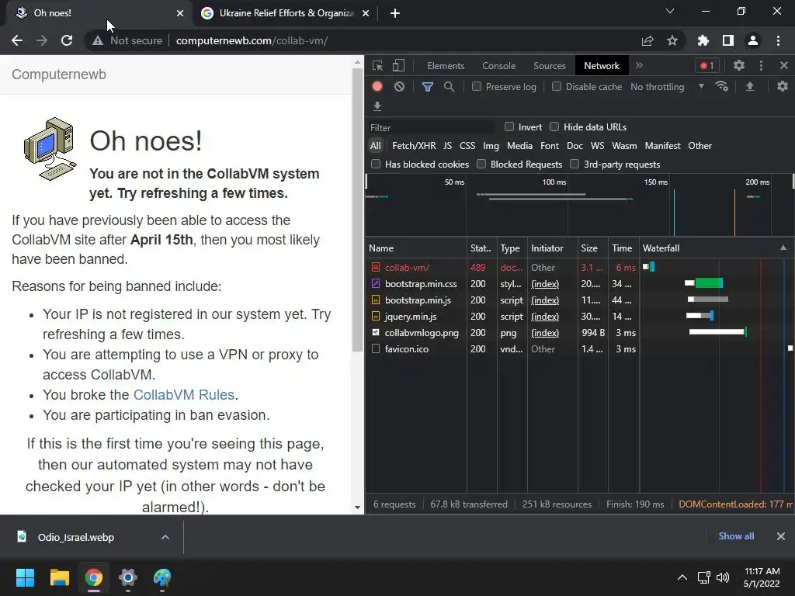Screen dimensions: 795x596
Task: Select the collabvmlogo.png request row
Action: point(502,332)
